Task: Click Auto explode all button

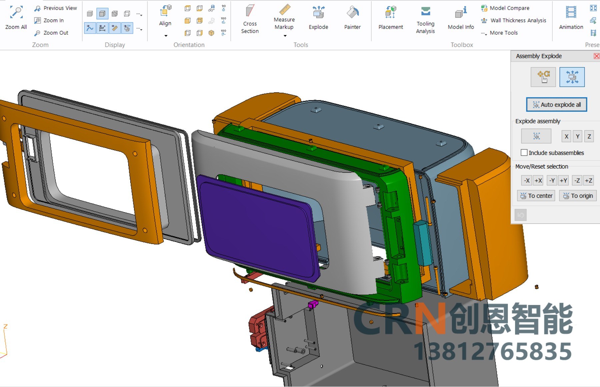Action: 557,104
